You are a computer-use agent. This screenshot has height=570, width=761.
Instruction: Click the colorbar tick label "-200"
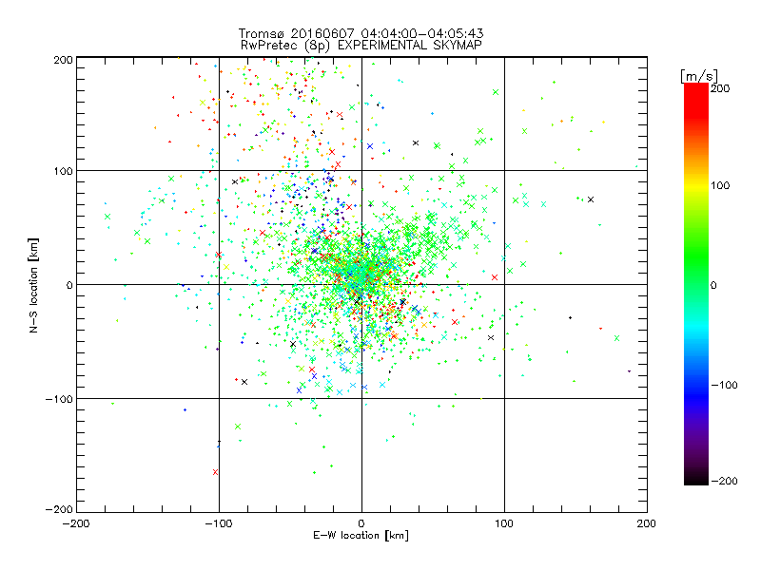coord(724,481)
